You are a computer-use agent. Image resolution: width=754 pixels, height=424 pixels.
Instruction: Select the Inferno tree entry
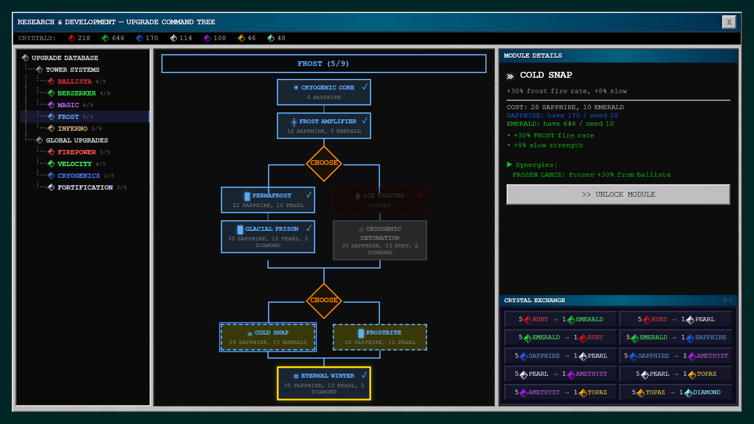tap(73, 128)
